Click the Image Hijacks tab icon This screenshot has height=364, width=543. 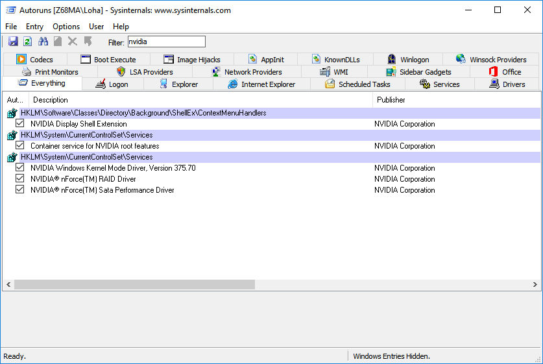coord(169,59)
